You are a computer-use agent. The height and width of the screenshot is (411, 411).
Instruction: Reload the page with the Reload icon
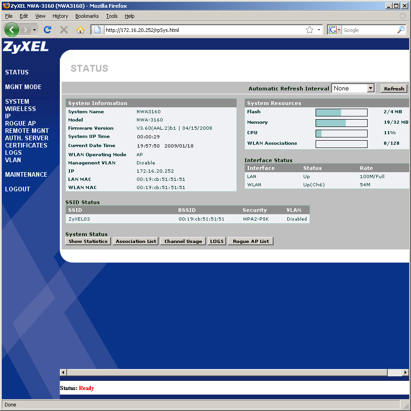[47, 30]
